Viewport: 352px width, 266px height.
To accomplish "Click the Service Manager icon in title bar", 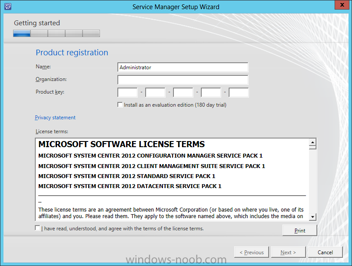I will tap(8, 7).
